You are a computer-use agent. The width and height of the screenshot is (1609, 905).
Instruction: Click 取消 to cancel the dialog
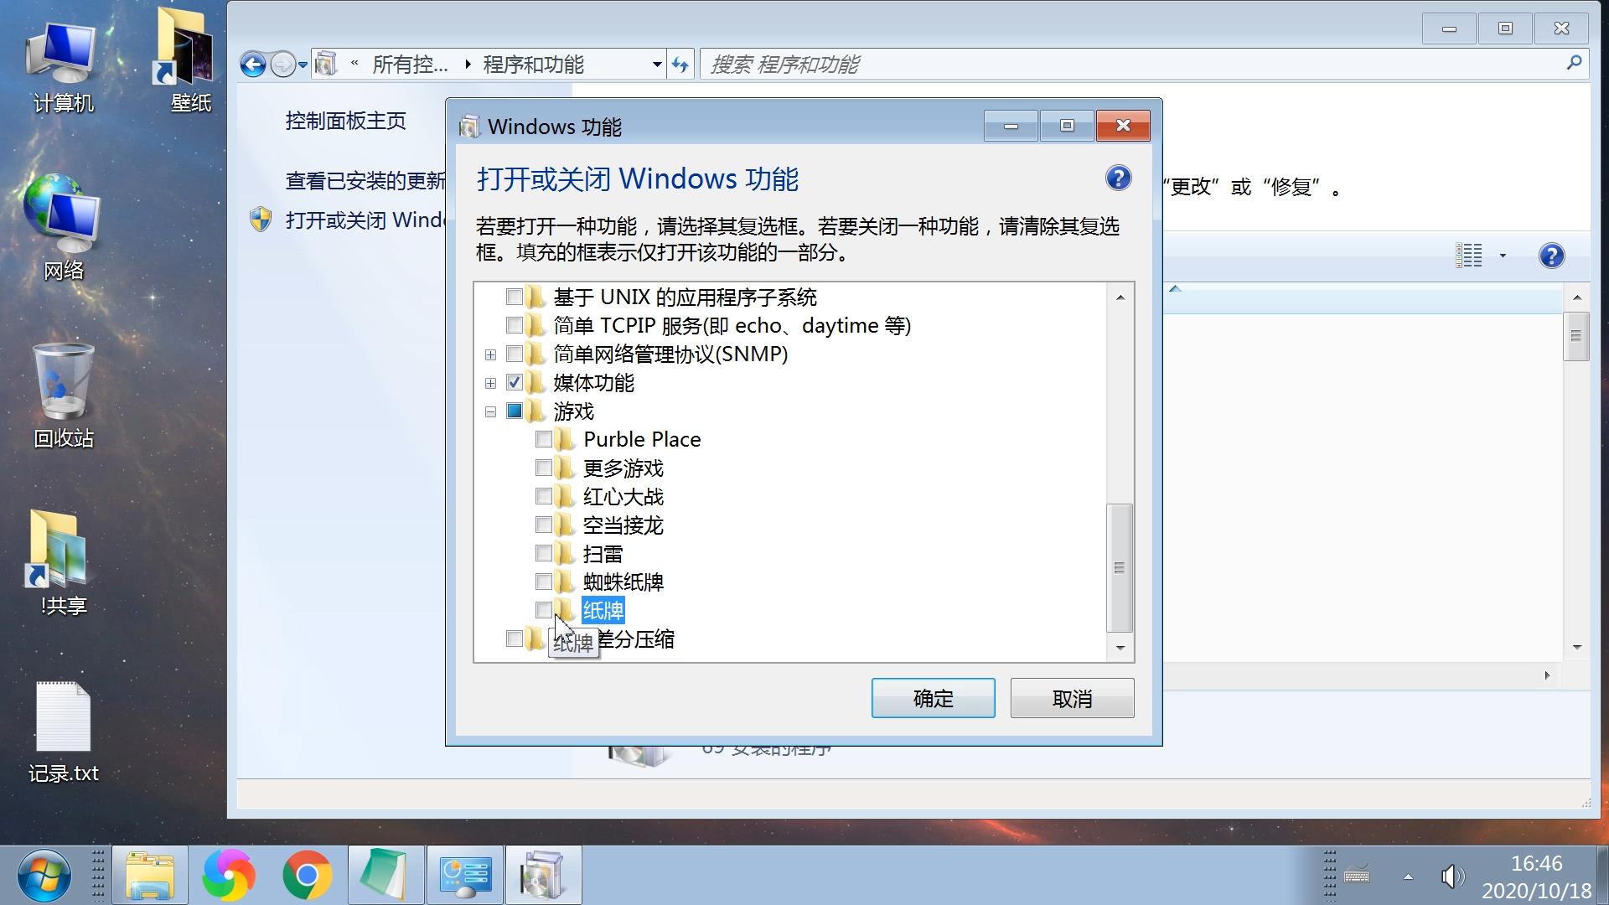click(1072, 698)
